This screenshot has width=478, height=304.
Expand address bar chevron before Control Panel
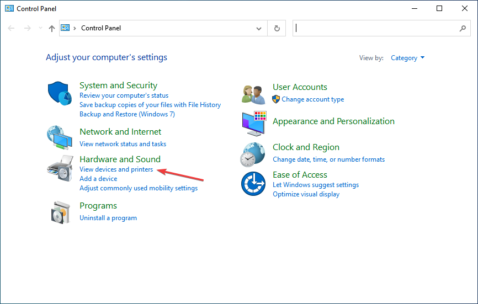coord(75,28)
